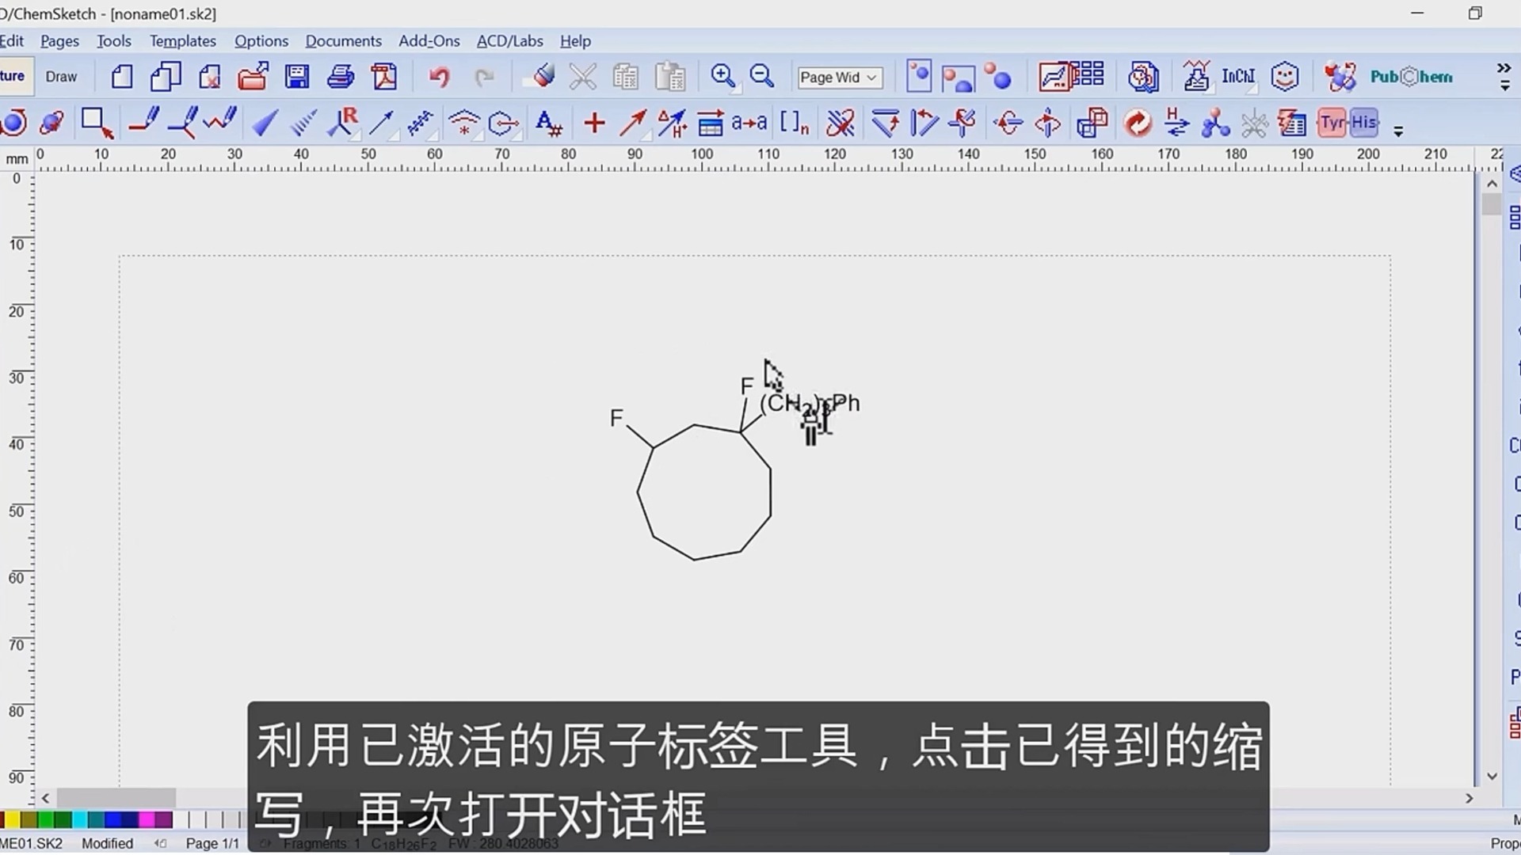Click the vertical scrollbar up arrow
1521x855 pixels.
(1492, 184)
